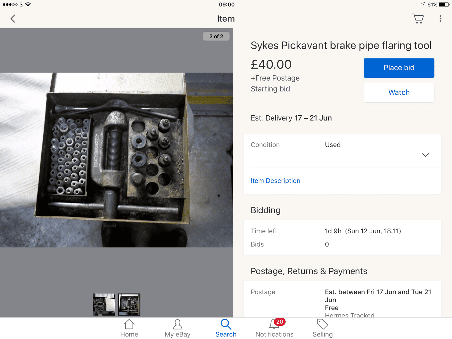Tap the battery indicator in status bar

(444, 5)
